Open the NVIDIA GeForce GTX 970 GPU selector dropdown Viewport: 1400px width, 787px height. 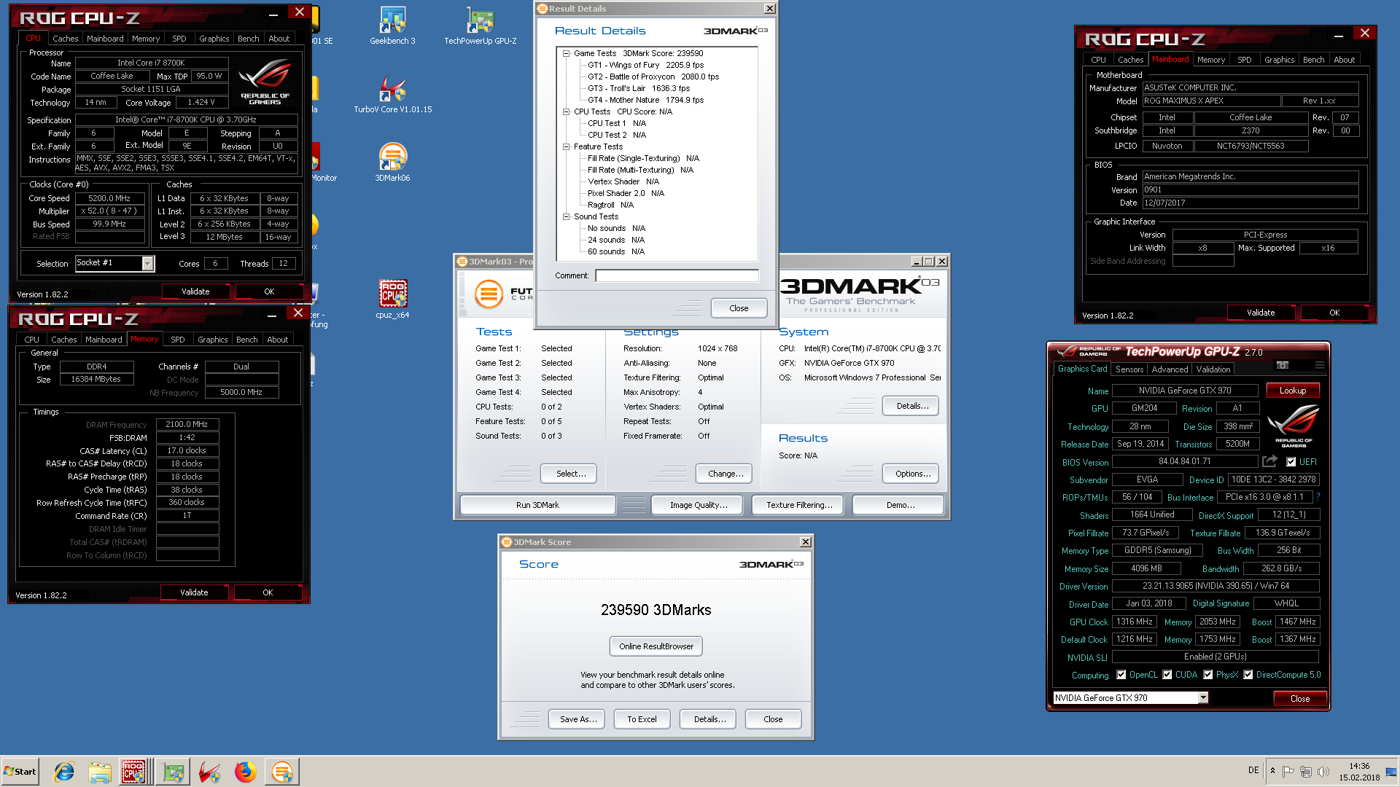1203,698
